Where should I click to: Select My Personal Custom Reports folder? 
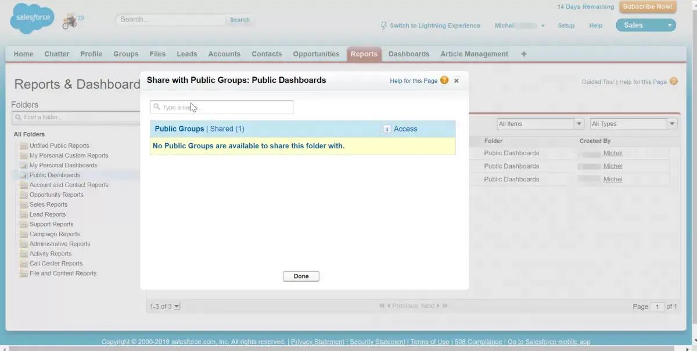point(69,156)
